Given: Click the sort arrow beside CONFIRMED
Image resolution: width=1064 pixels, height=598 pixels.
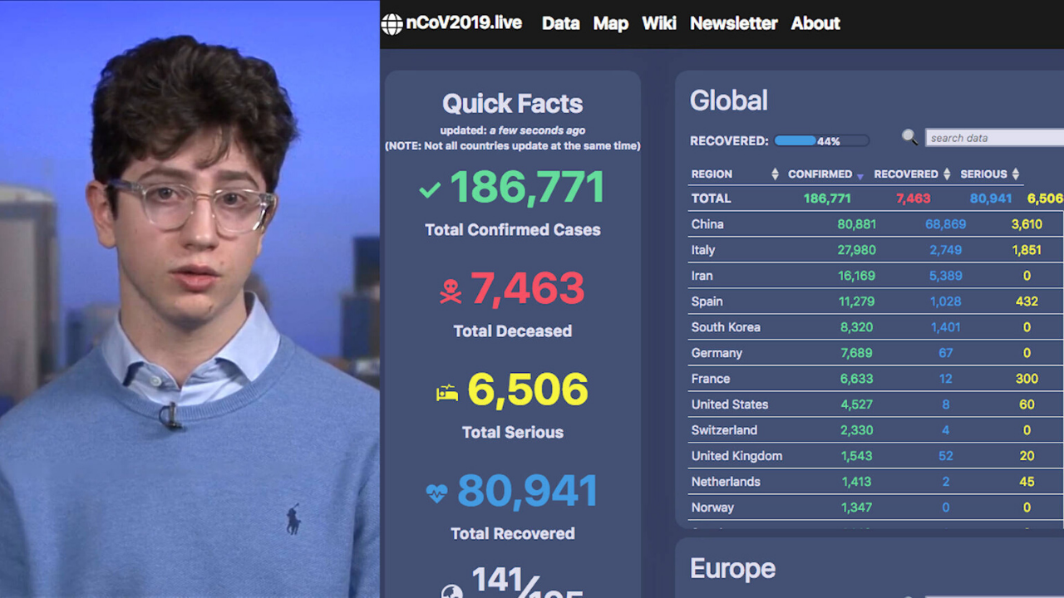Looking at the screenshot, I should point(860,175).
